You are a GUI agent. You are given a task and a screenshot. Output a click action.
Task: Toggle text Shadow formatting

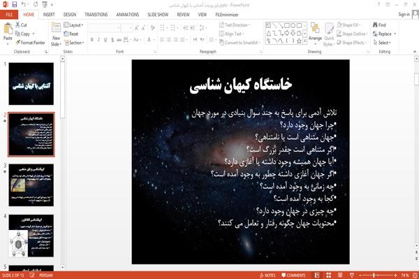pyautogui.click(x=112, y=40)
